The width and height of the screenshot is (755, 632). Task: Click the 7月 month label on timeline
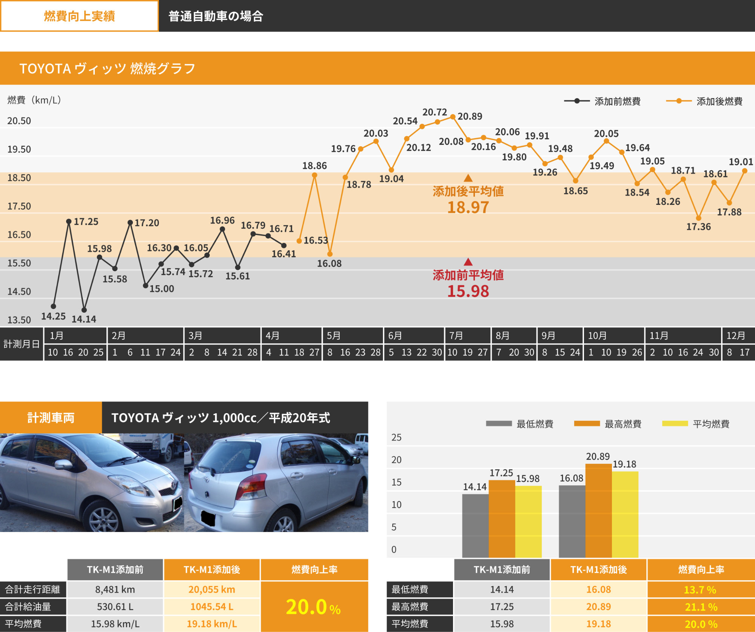(x=456, y=335)
